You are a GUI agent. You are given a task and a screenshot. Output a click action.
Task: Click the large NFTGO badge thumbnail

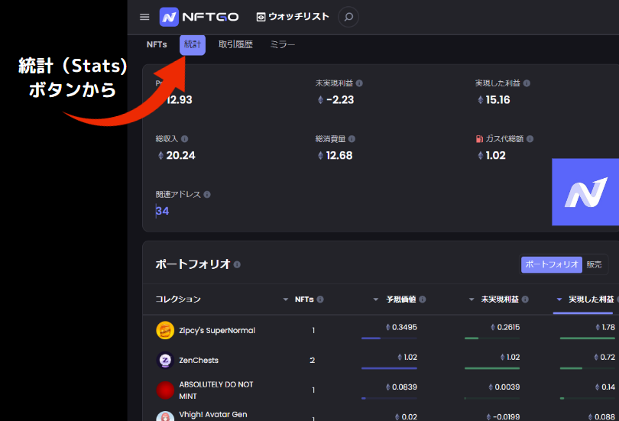(x=585, y=192)
